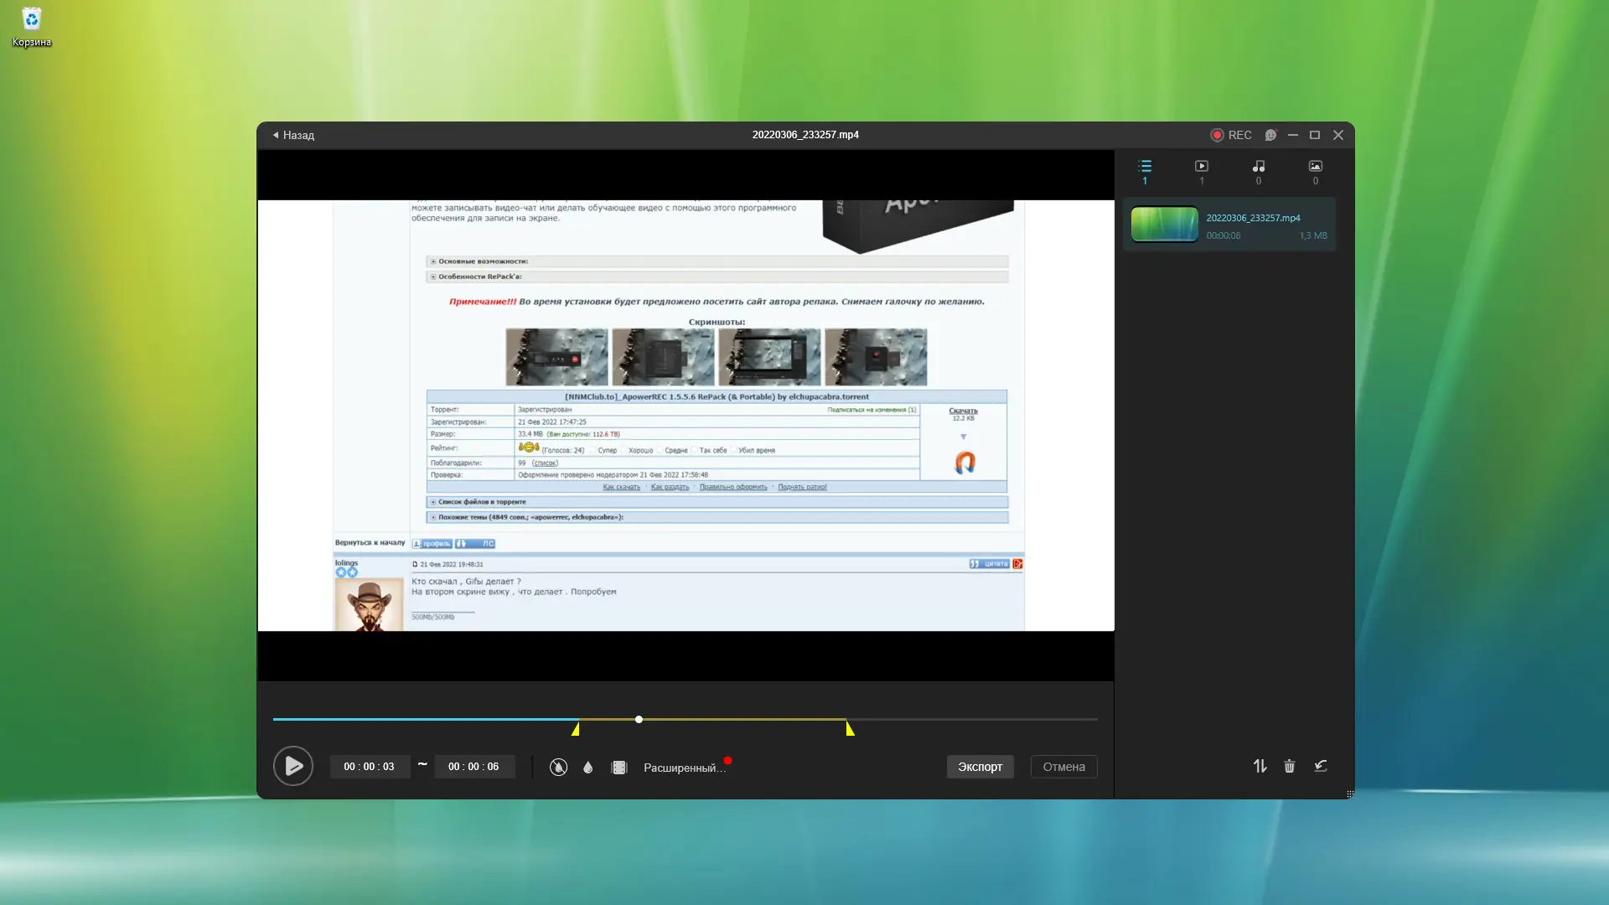Click the trim end yellow marker
The width and height of the screenshot is (1609, 905).
tap(850, 729)
